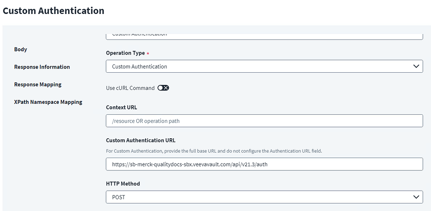Toggle the Use cURL Command switch
The image size is (431, 211).
163,88
